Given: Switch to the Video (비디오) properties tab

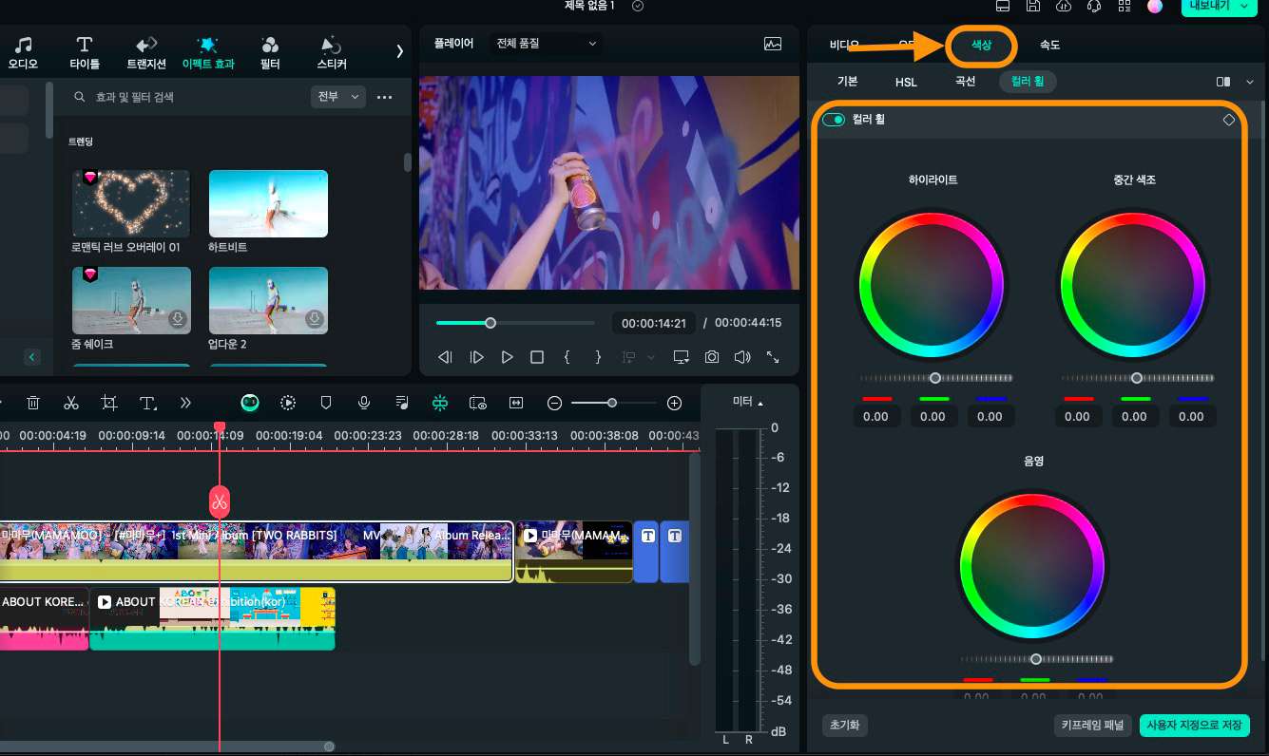Looking at the screenshot, I should pos(843,45).
